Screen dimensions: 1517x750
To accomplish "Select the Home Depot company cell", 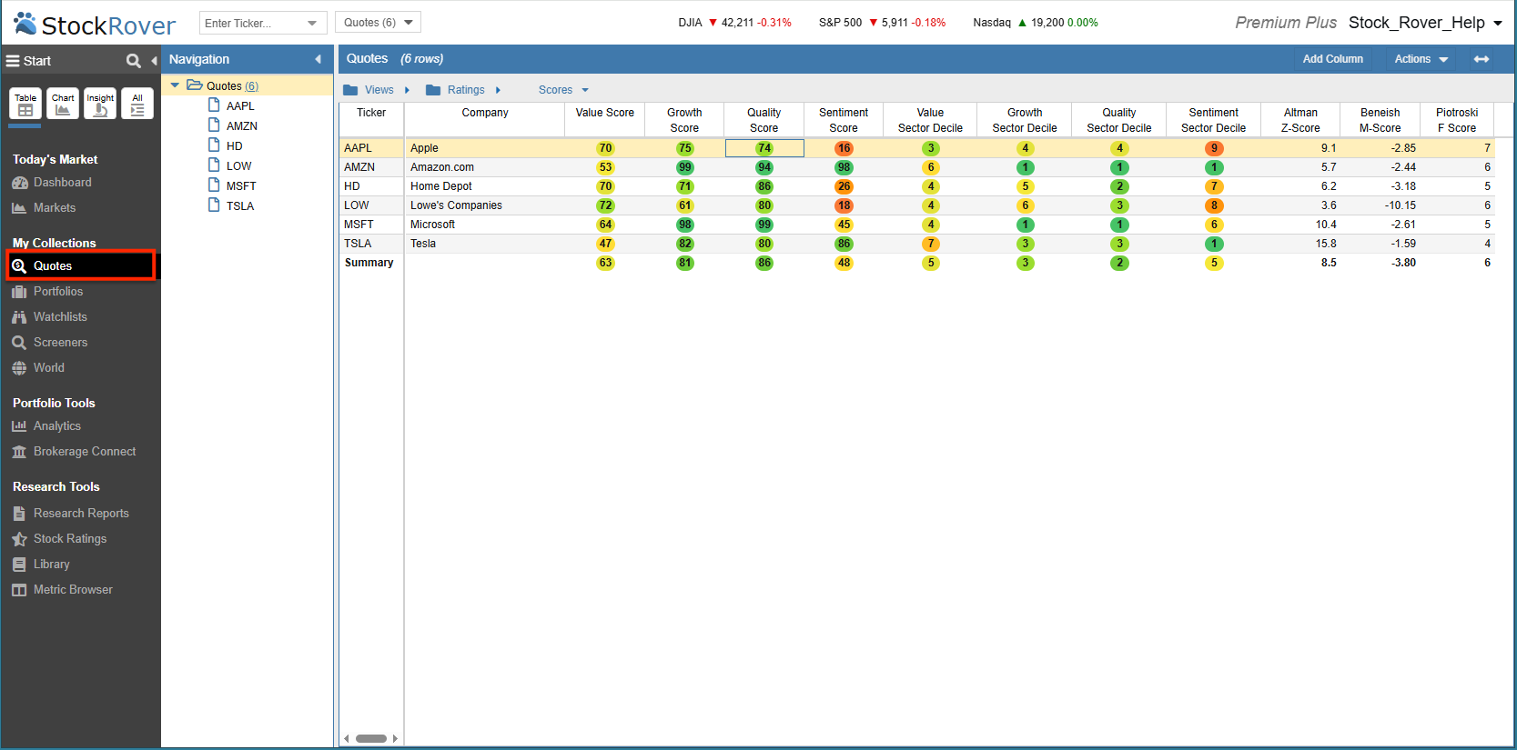I will coord(484,186).
